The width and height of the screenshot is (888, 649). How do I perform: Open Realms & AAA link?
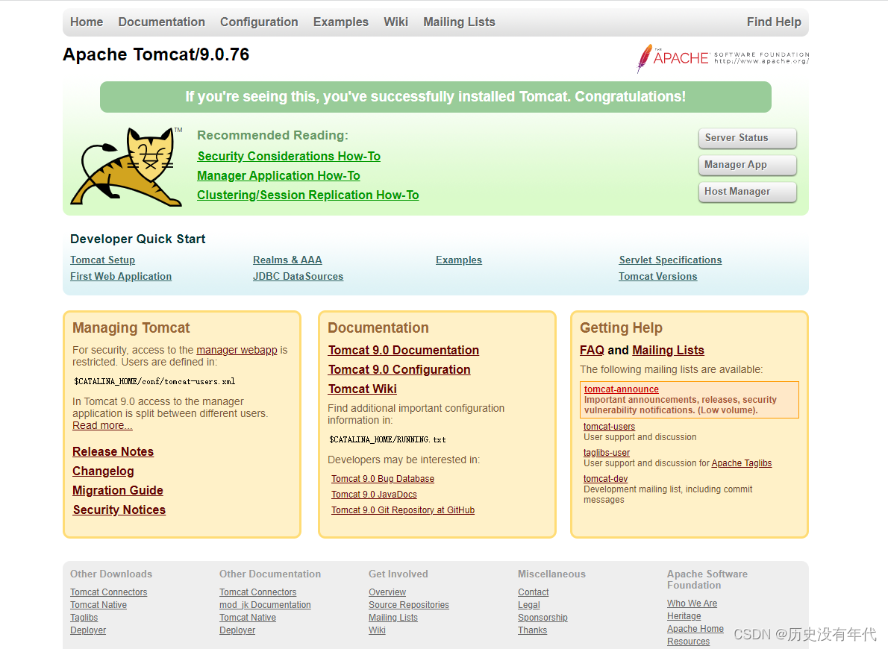coord(287,260)
